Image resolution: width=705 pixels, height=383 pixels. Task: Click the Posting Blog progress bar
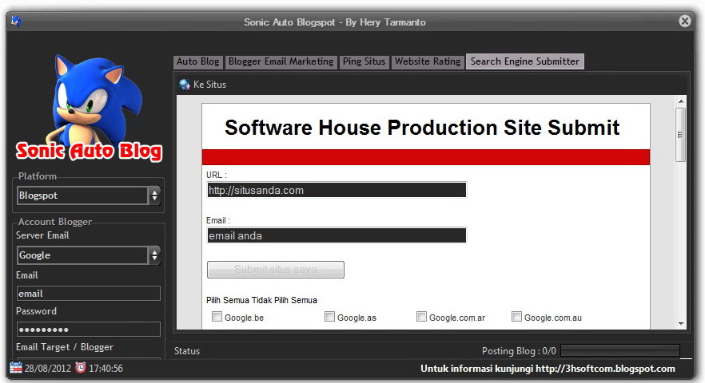620,350
